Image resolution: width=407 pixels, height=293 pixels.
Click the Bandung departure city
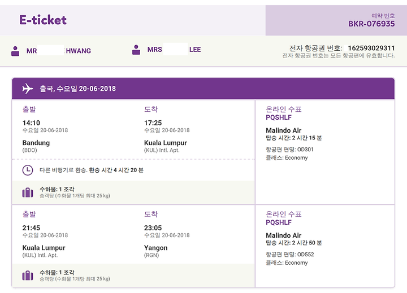point(36,143)
